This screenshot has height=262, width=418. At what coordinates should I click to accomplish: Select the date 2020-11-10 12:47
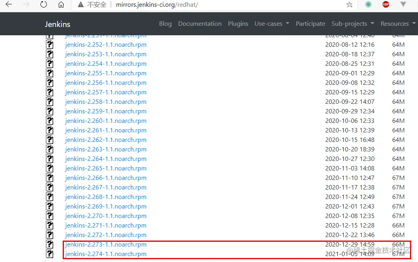(350, 178)
